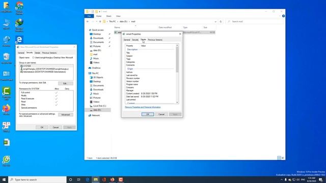
Task: Open Google Chrome desktop shortcut
Action: (x=19, y=8)
